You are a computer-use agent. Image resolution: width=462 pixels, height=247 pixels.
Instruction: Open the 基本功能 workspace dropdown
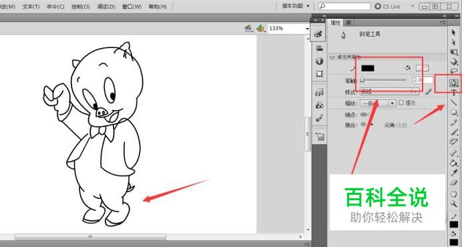296,6
